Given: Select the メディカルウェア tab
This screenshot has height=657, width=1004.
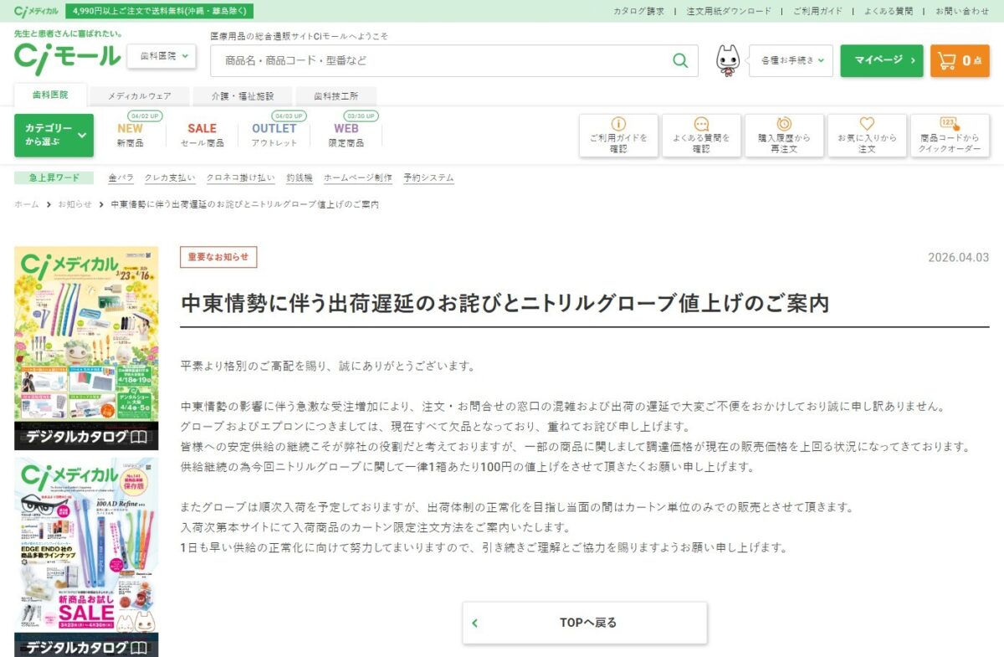Looking at the screenshot, I should coord(139,96).
